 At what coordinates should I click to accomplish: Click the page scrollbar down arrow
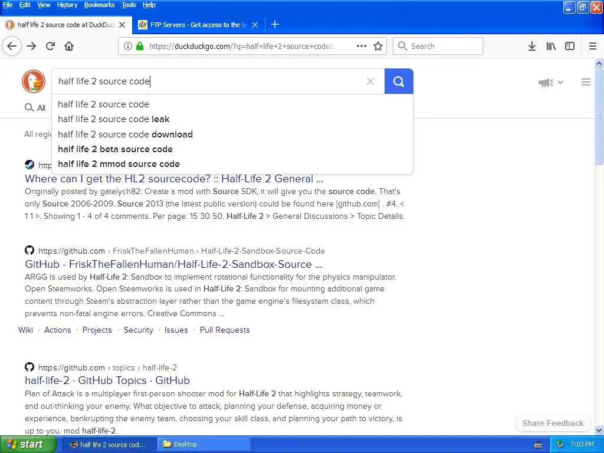coord(599,430)
